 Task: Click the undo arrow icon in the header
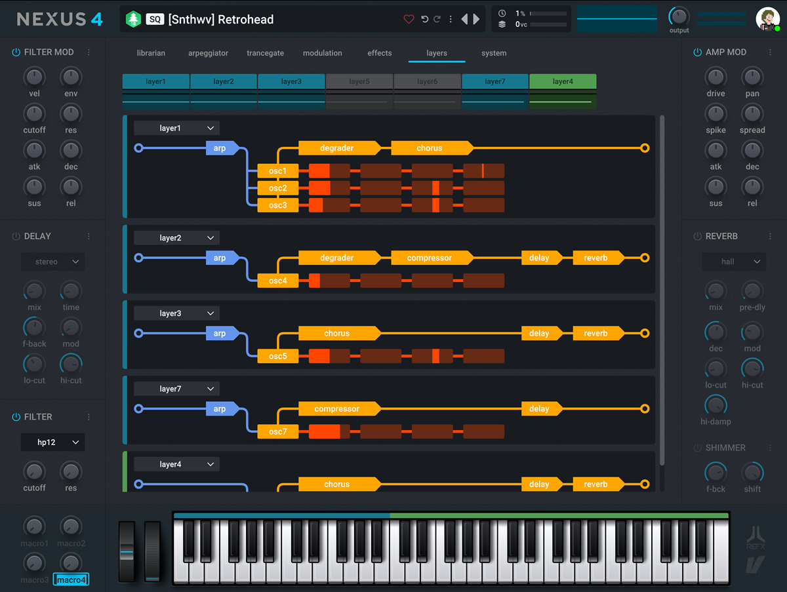pos(425,19)
